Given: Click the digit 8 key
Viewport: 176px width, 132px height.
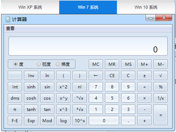Looking at the screenshot, I should [x=112, y=87].
